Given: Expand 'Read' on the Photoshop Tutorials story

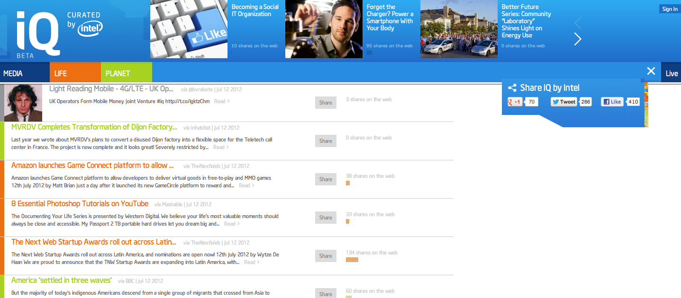Looking at the screenshot, I should point(232,224).
